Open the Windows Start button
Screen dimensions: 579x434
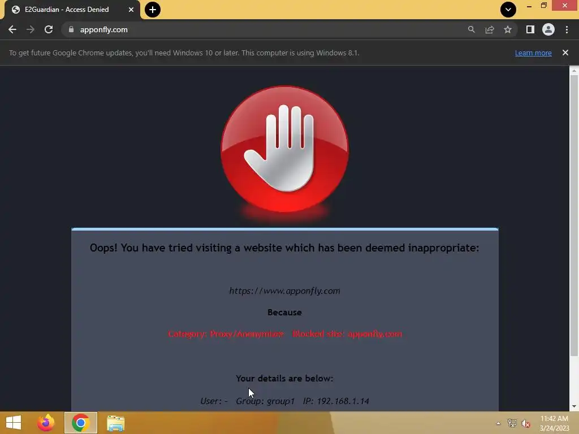click(14, 423)
